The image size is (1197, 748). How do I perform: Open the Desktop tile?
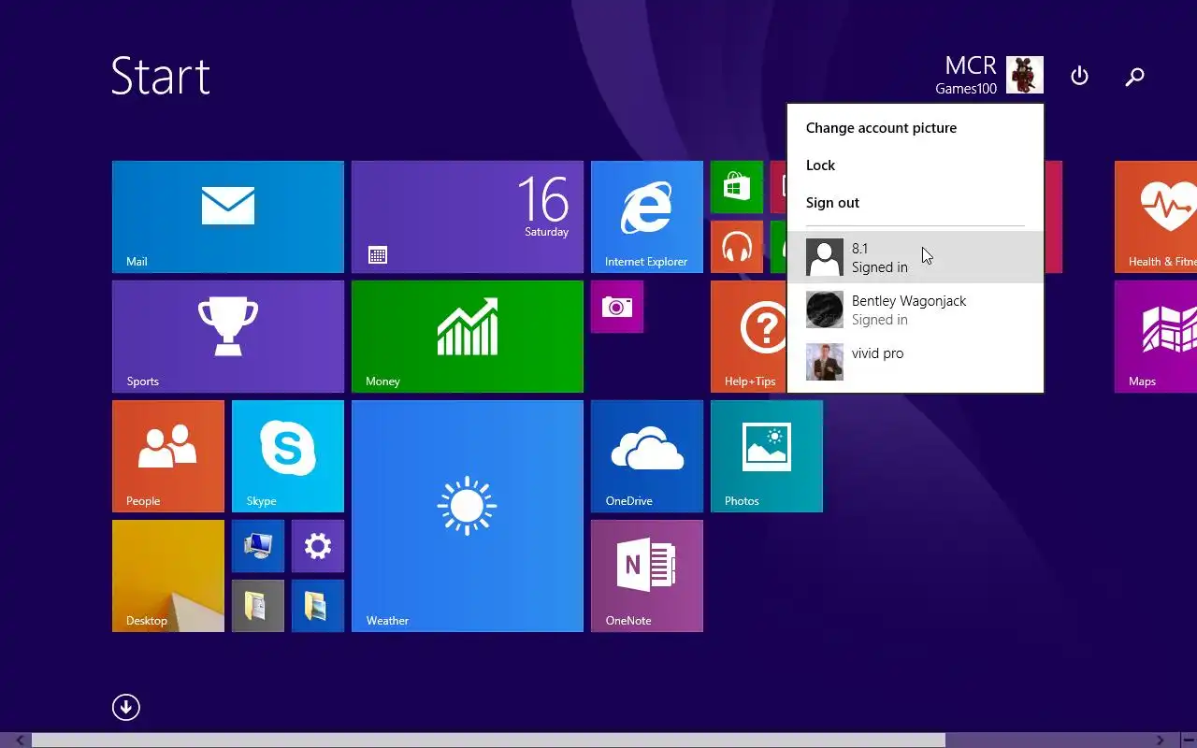[168, 576]
